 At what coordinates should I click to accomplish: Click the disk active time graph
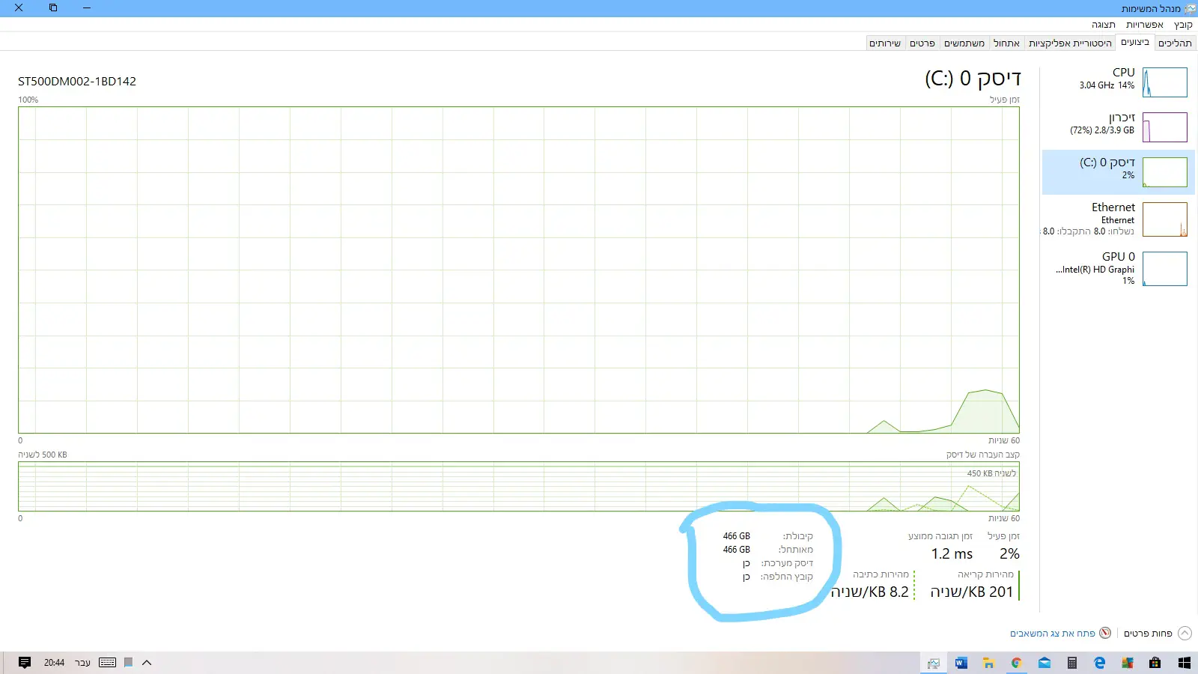[518, 270]
